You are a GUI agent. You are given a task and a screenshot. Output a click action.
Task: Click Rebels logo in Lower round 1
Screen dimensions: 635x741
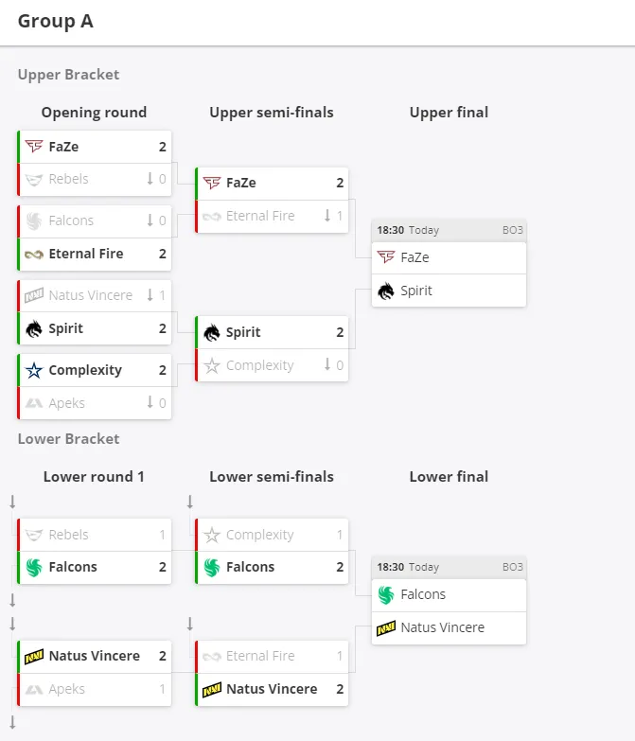[x=34, y=535]
